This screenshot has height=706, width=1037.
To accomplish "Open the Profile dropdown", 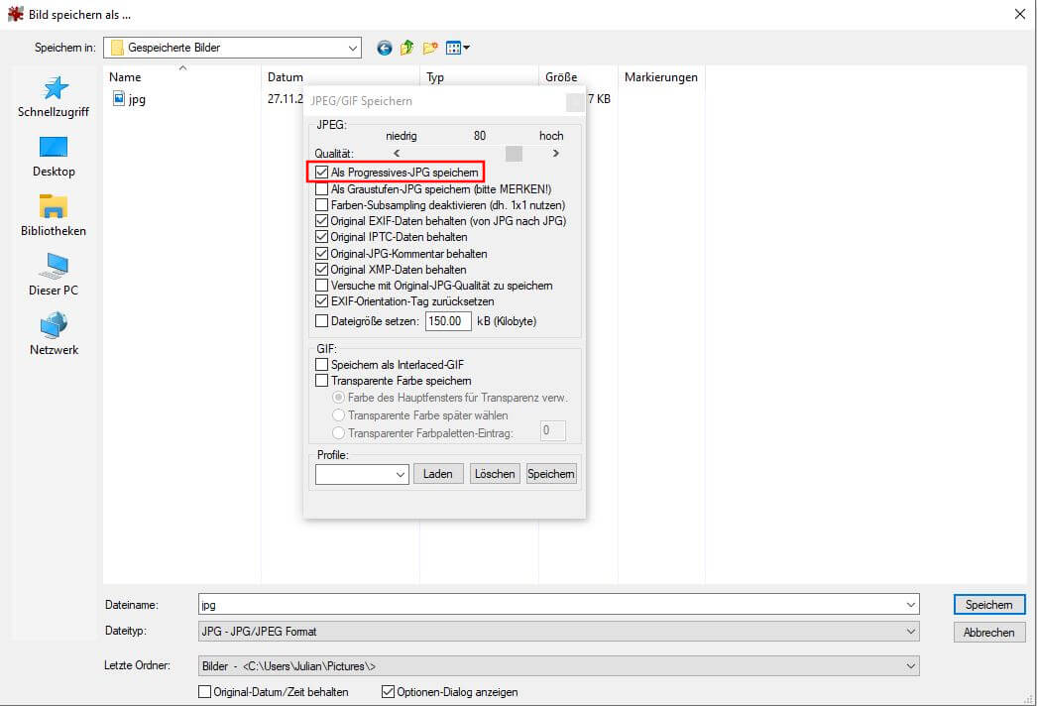I will [x=363, y=474].
